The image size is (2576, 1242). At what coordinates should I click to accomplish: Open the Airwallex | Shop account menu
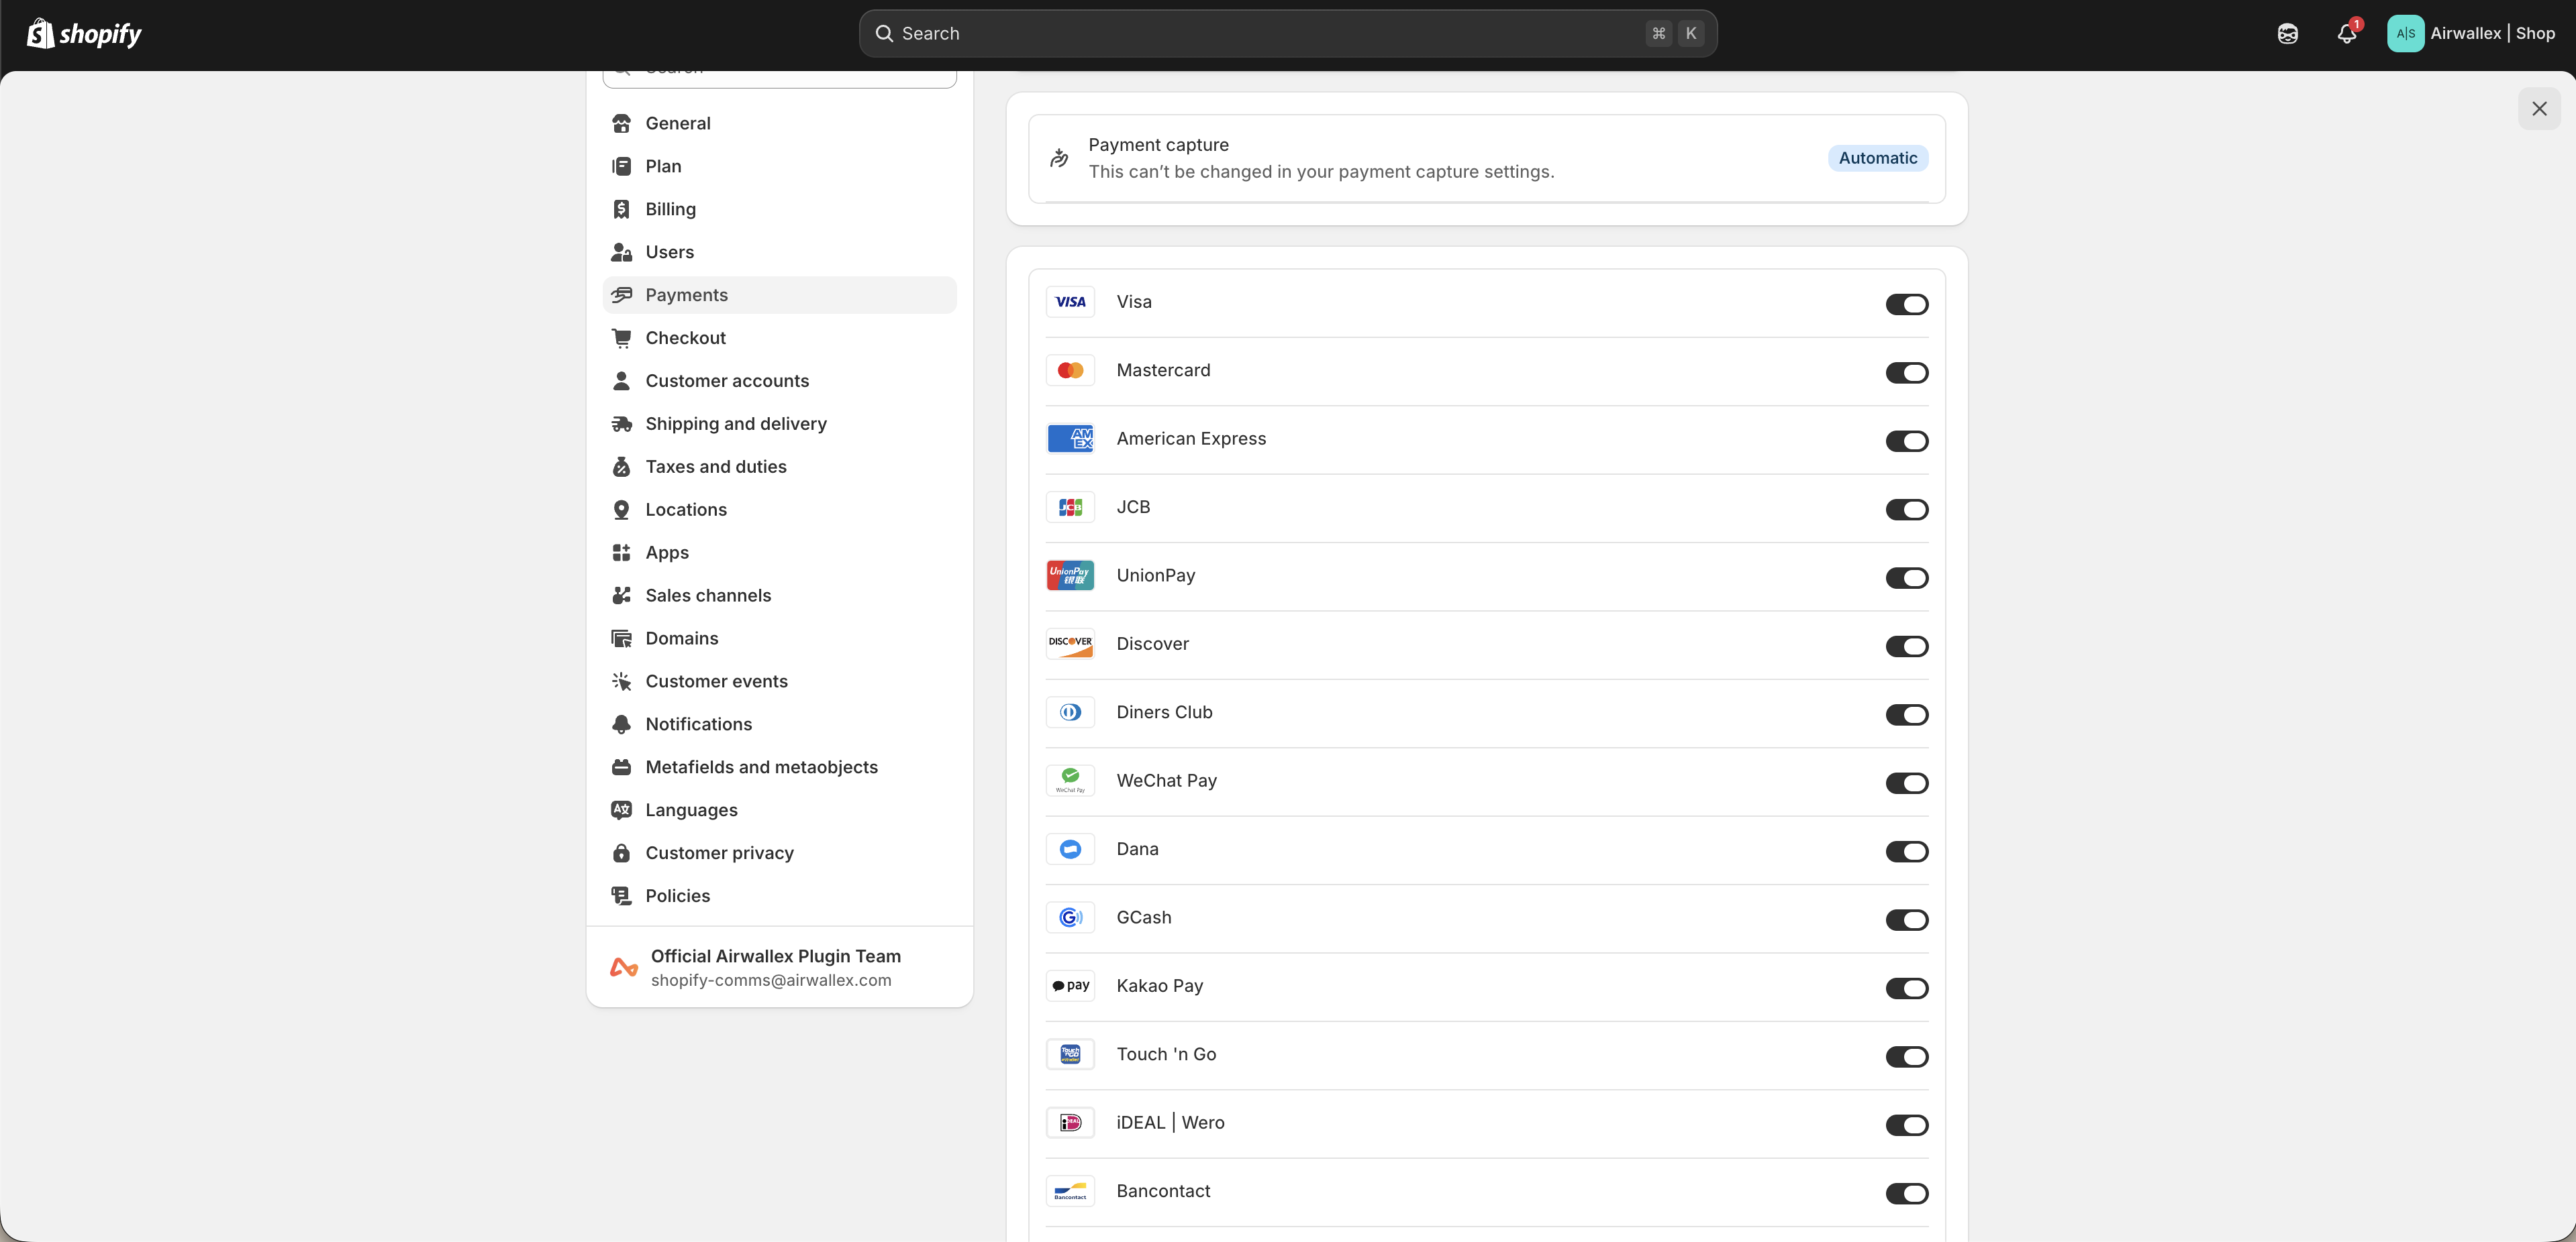pyautogui.click(x=2471, y=34)
